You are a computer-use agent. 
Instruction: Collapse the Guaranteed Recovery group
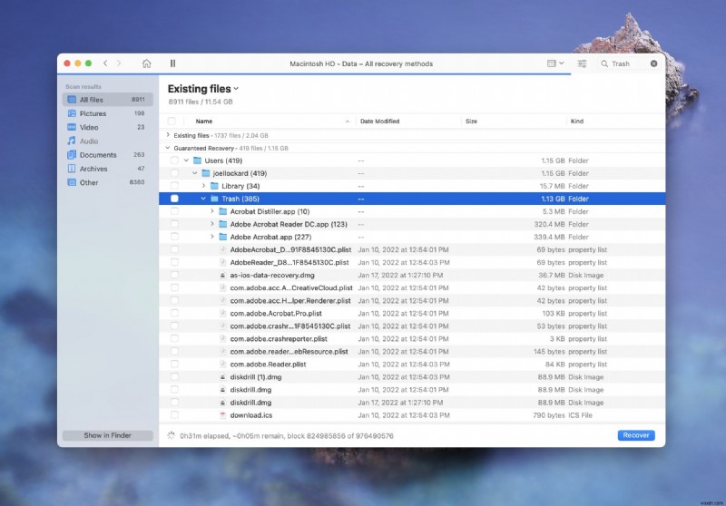pos(168,148)
